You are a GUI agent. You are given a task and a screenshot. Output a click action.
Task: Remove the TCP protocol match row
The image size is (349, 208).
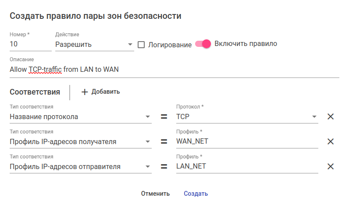click(x=331, y=116)
